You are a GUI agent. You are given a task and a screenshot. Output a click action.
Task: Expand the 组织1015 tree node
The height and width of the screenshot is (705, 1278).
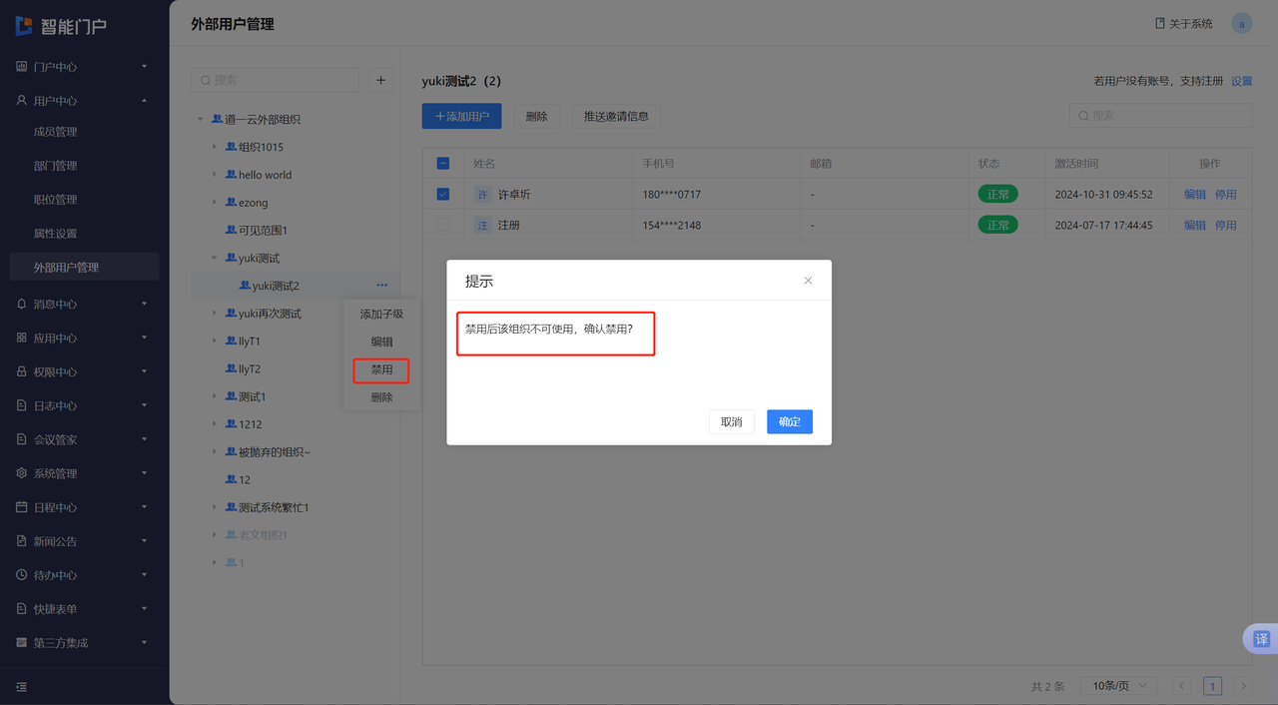[x=214, y=147]
